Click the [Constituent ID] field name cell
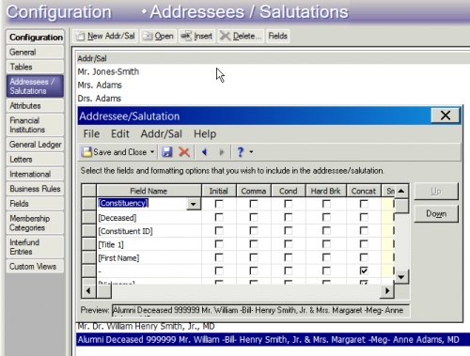470x356 pixels. (x=149, y=231)
